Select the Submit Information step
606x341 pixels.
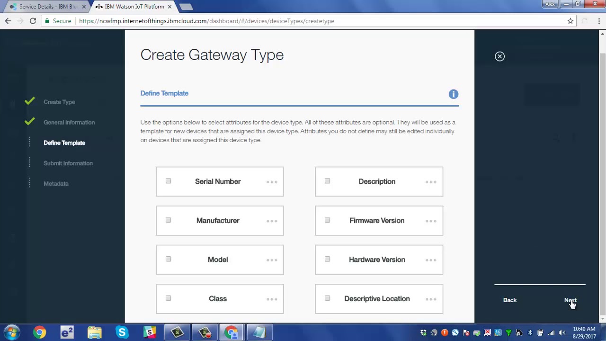coord(68,163)
